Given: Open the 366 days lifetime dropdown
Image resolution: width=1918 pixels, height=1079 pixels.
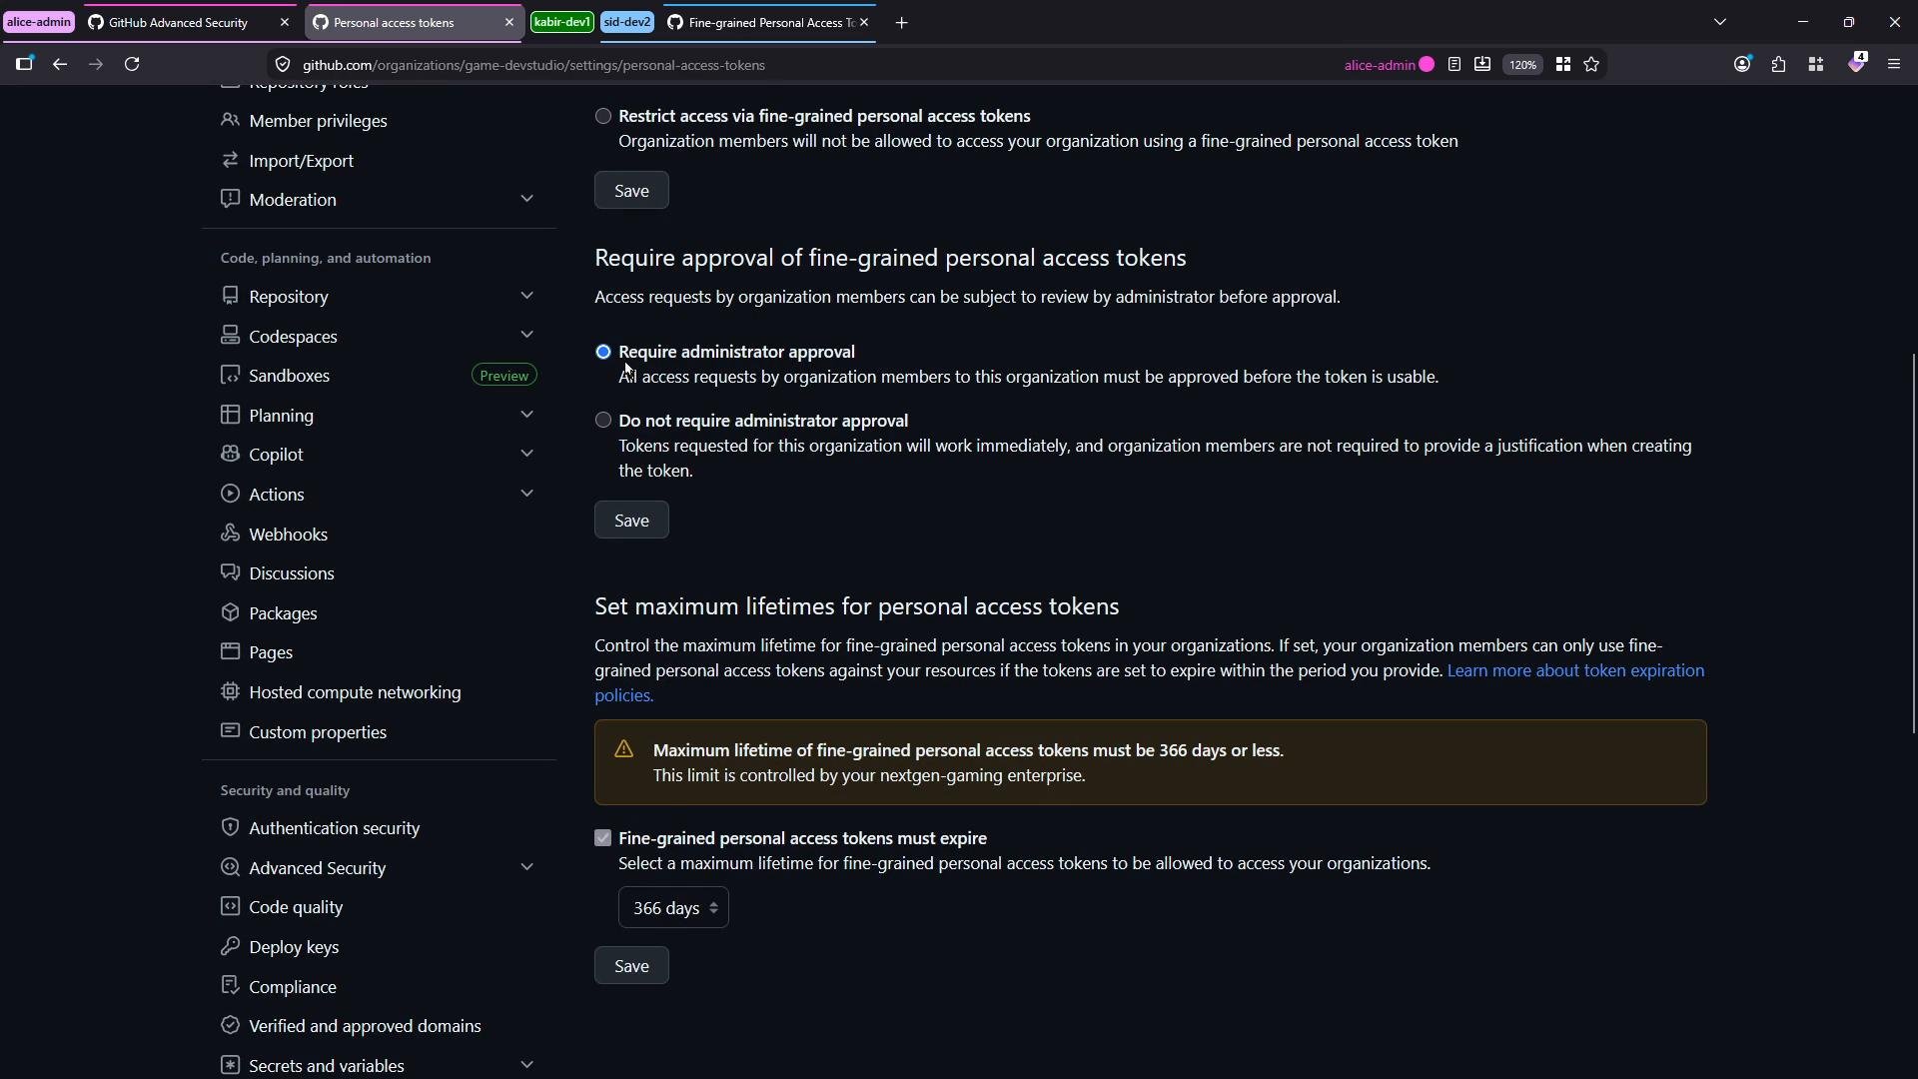Looking at the screenshot, I should 673,908.
